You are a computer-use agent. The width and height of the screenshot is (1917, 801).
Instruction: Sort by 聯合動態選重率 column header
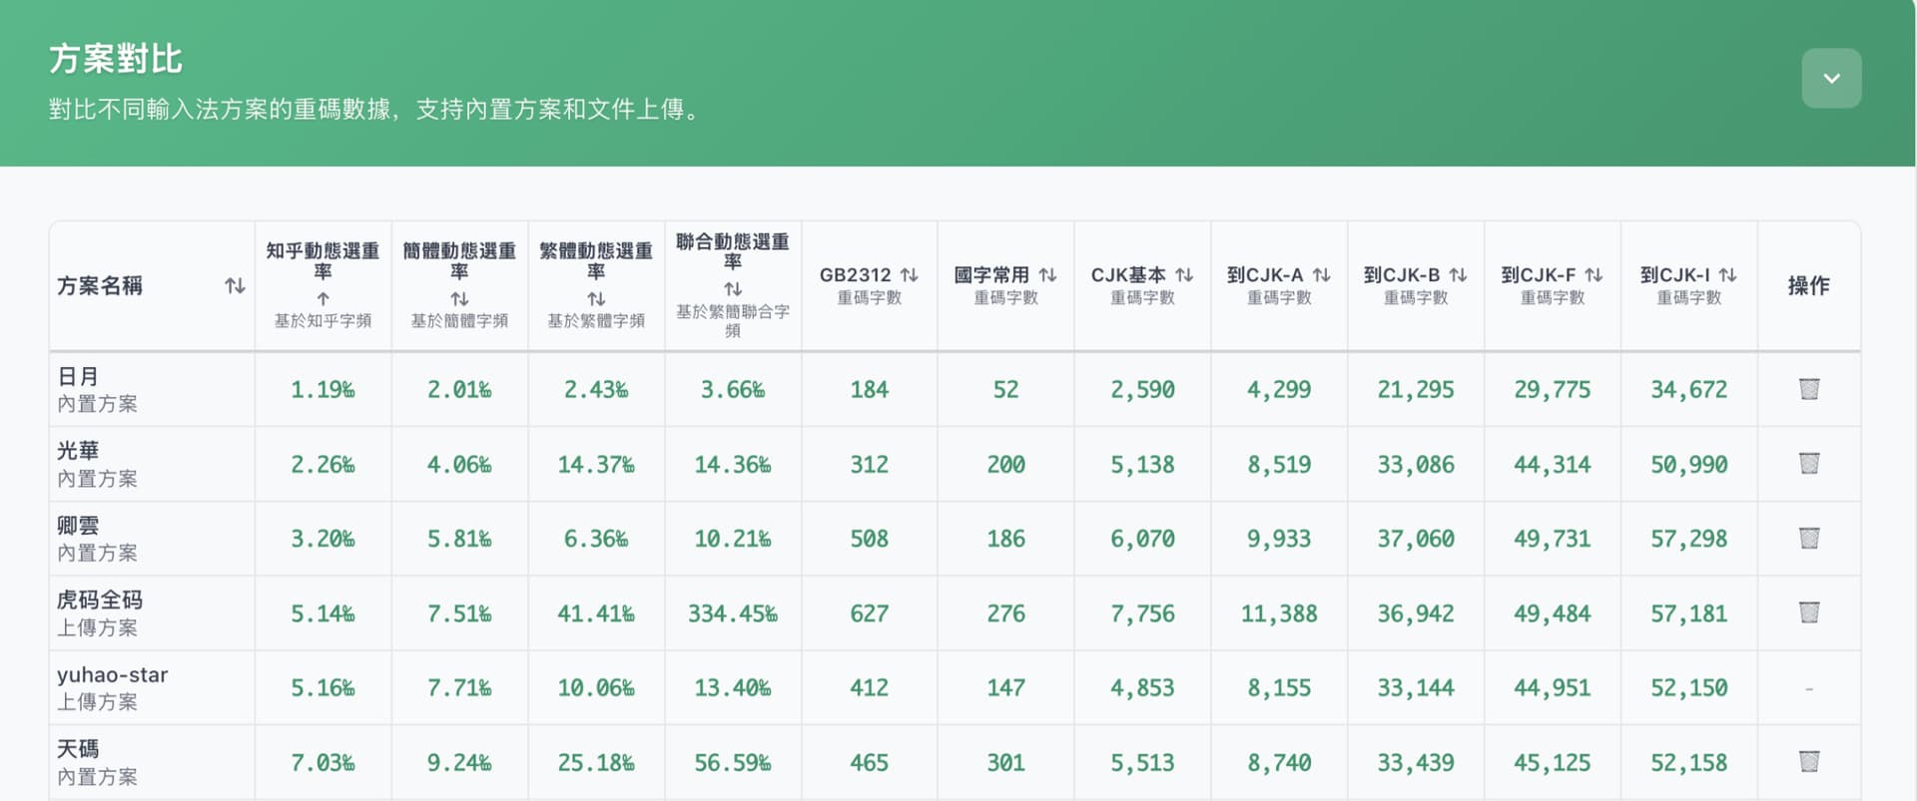pos(733,289)
